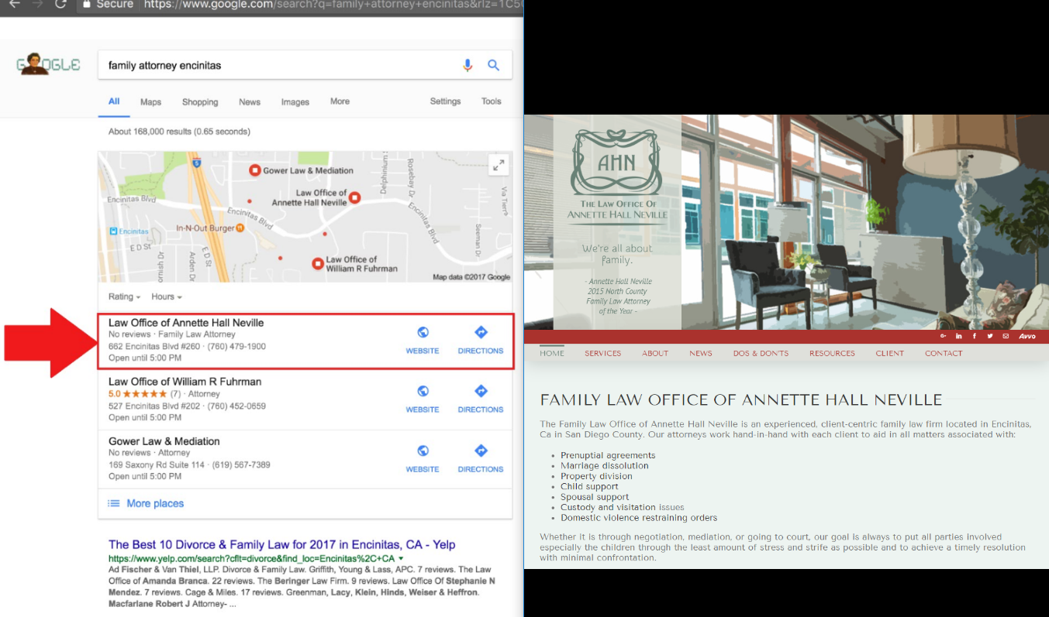Click the Encinitas transit station marker on map
The height and width of the screenshot is (617, 1049).
pyautogui.click(x=113, y=231)
